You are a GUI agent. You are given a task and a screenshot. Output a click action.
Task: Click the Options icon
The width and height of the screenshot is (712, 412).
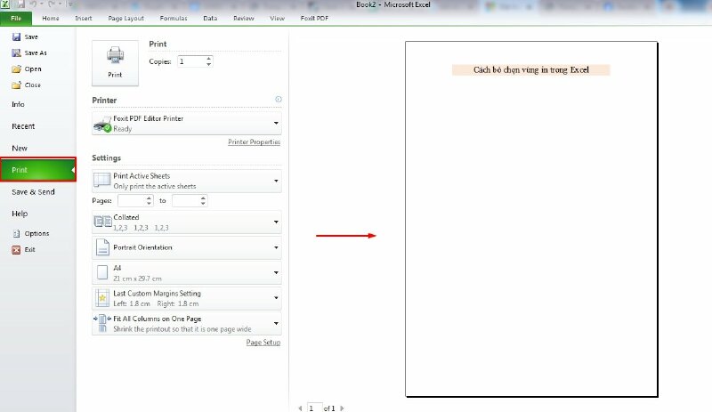click(16, 233)
